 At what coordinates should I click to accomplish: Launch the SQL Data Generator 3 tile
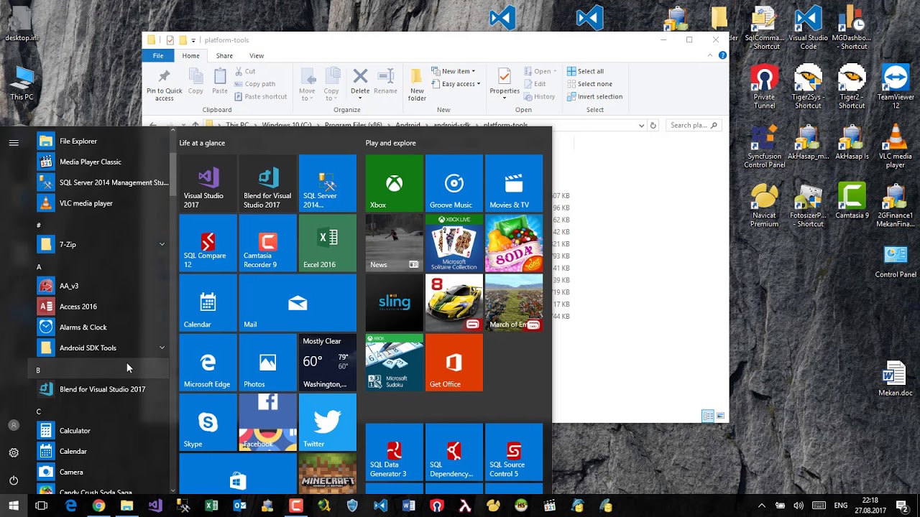click(x=394, y=452)
